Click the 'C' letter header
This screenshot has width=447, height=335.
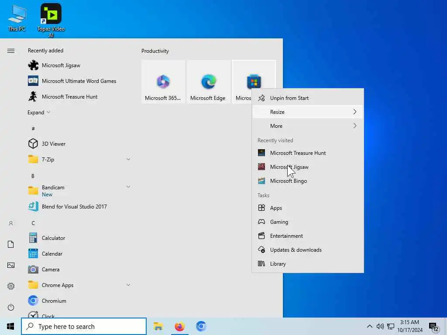pos(33,223)
